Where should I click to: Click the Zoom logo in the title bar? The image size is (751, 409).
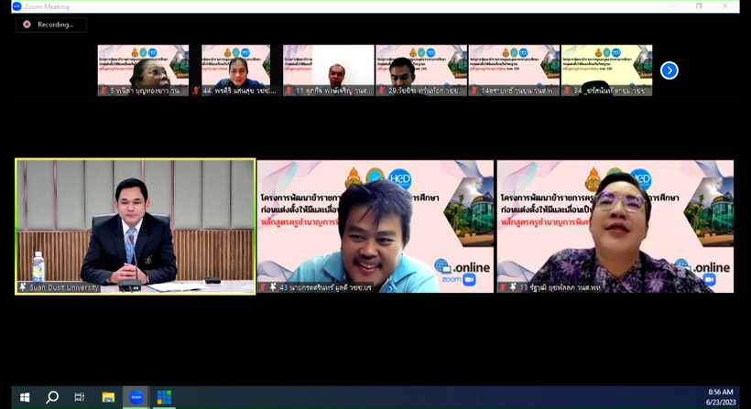[16, 6]
